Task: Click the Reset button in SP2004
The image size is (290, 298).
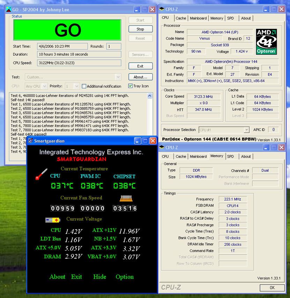Action: tap(140, 38)
